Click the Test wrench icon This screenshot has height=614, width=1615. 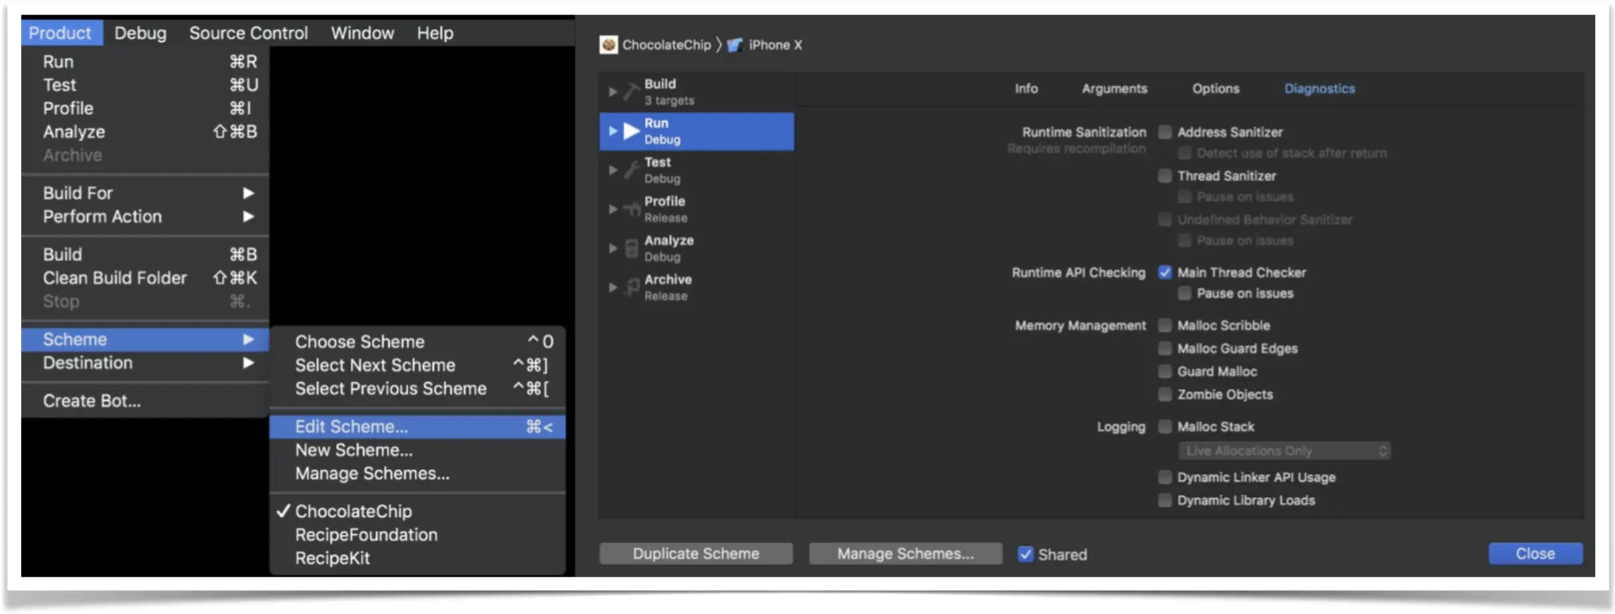click(x=631, y=170)
